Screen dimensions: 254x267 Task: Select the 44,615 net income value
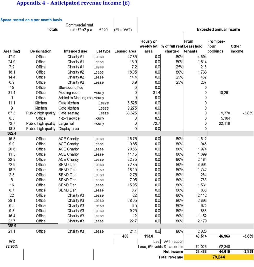tap(224, 252)
